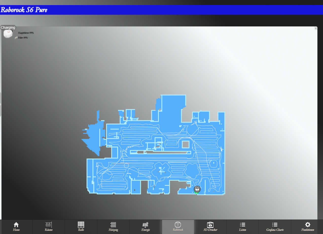The image size is (323, 234).
Task: Show the Energie page
Action: pyautogui.click(x=146, y=227)
